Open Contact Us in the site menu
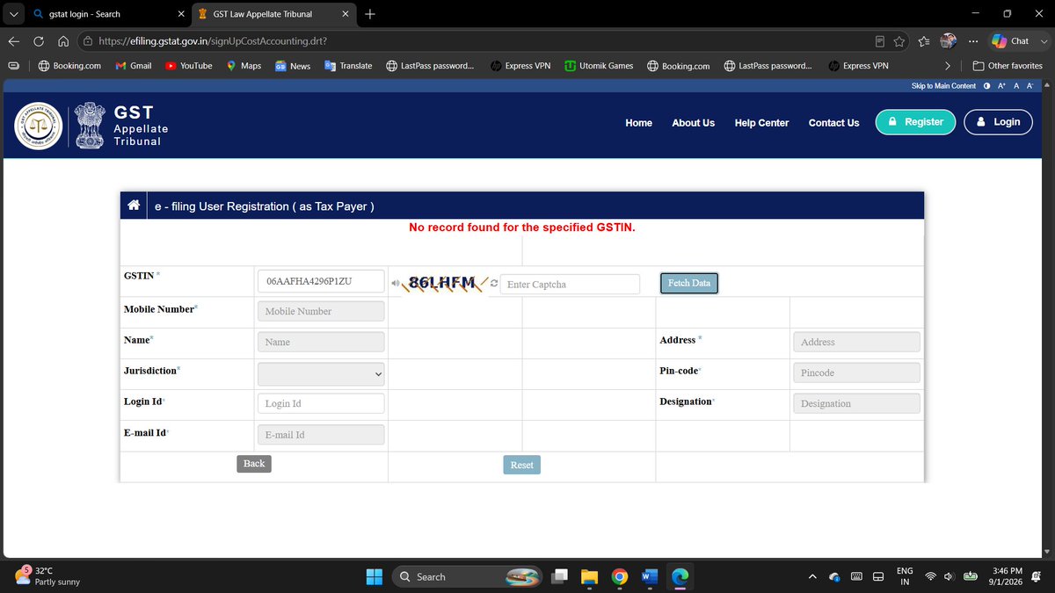1055x593 pixels. (x=834, y=123)
